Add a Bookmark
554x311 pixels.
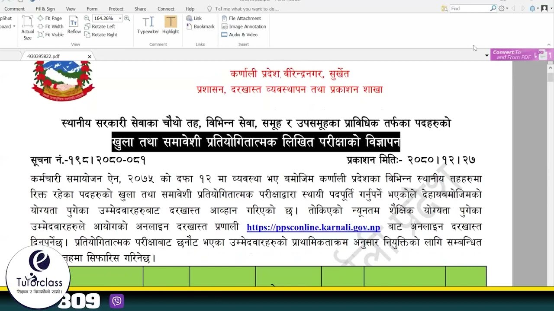click(x=200, y=26)
